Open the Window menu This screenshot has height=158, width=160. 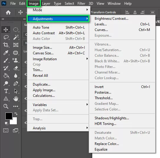114,4
